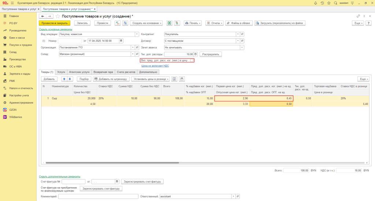Open Банк и касса sidebar section
The image size is (375, 201).
[17, 38]
